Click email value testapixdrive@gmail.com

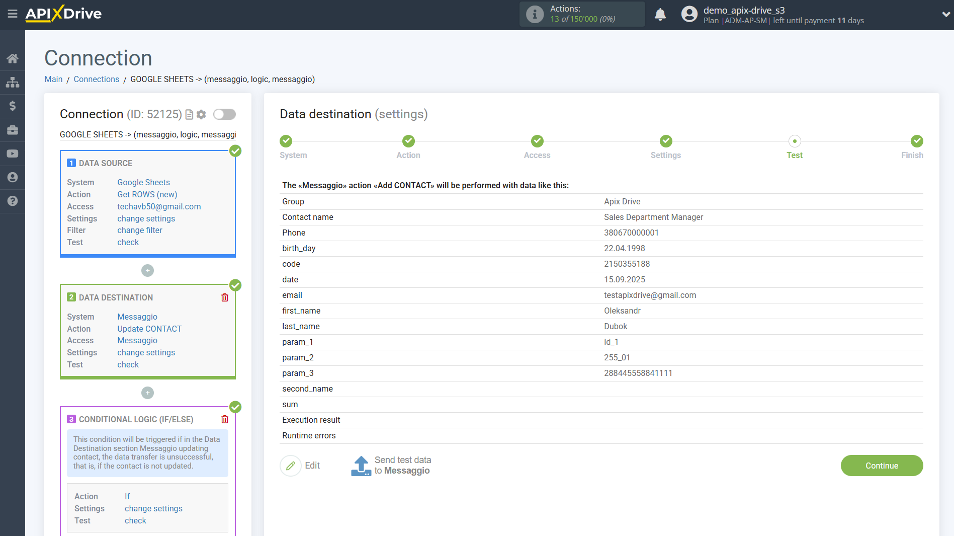[650, 295]
